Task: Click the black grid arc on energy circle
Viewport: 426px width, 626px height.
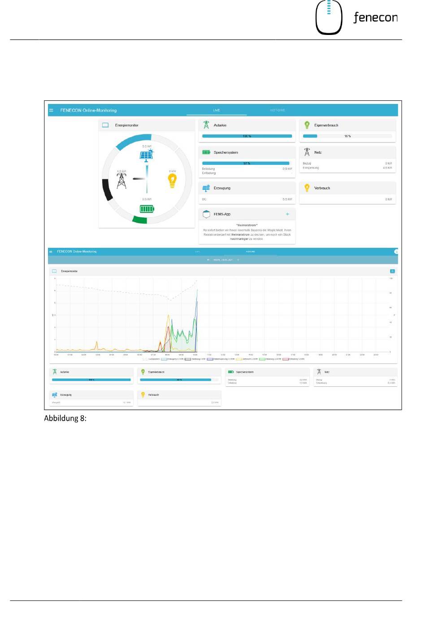Action: [x=107, y=190]
